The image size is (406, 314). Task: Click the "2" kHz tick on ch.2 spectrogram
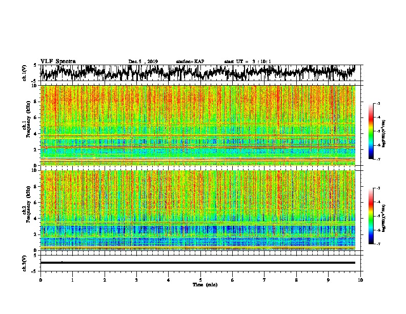click(36, 234)
